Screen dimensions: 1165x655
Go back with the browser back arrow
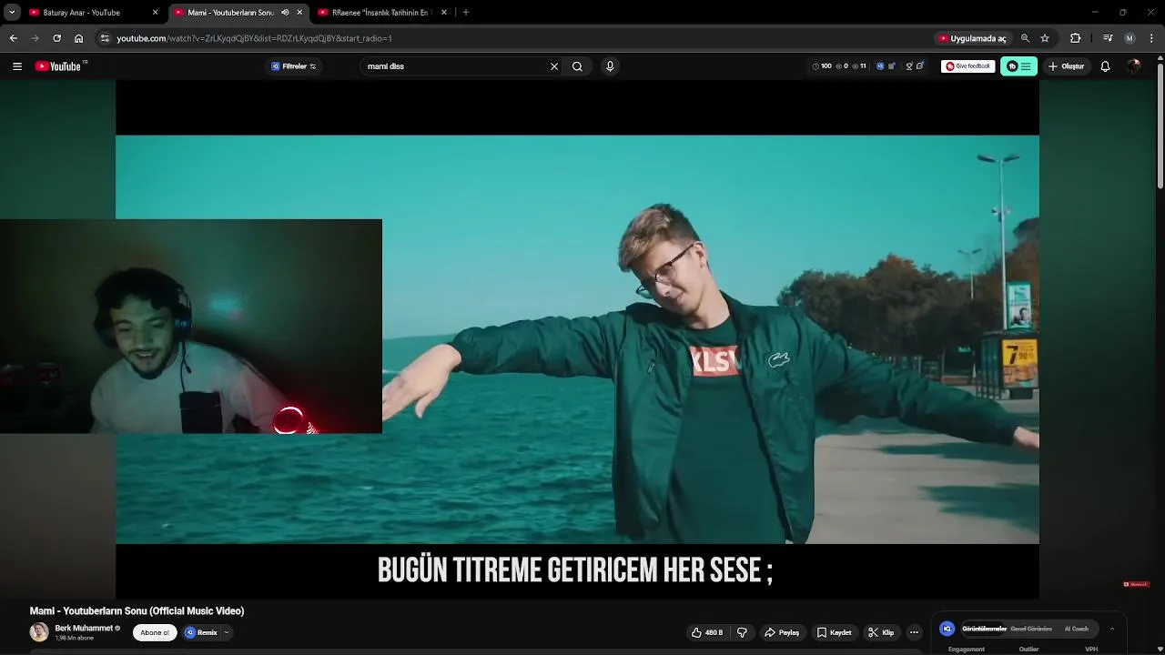coord(13,38)
